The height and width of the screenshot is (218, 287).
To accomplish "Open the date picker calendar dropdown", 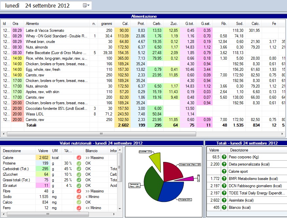I will (x=86, y=6).
